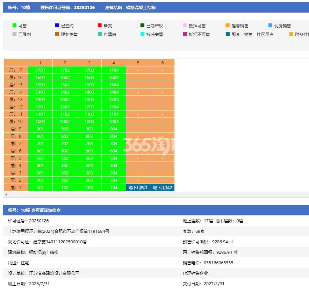The height and width of the screenshot is (293, 309).
Task: Click the 设计单位 江苏浩森 line
Action: tap(44, 273)
